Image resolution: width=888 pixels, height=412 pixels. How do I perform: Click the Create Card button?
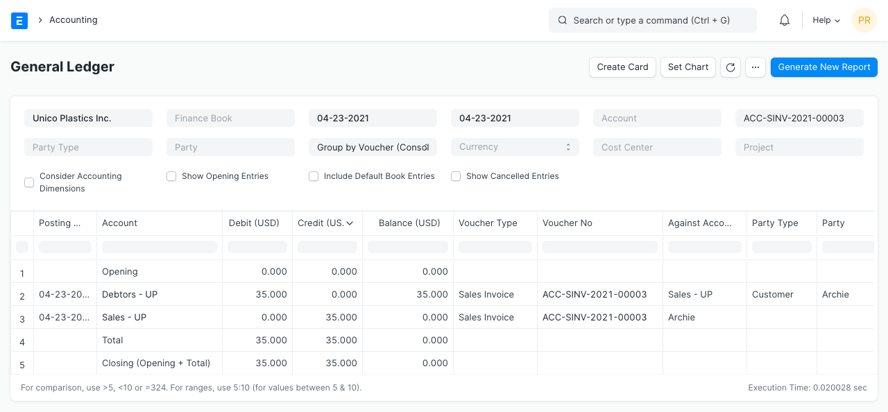point(622,67)
